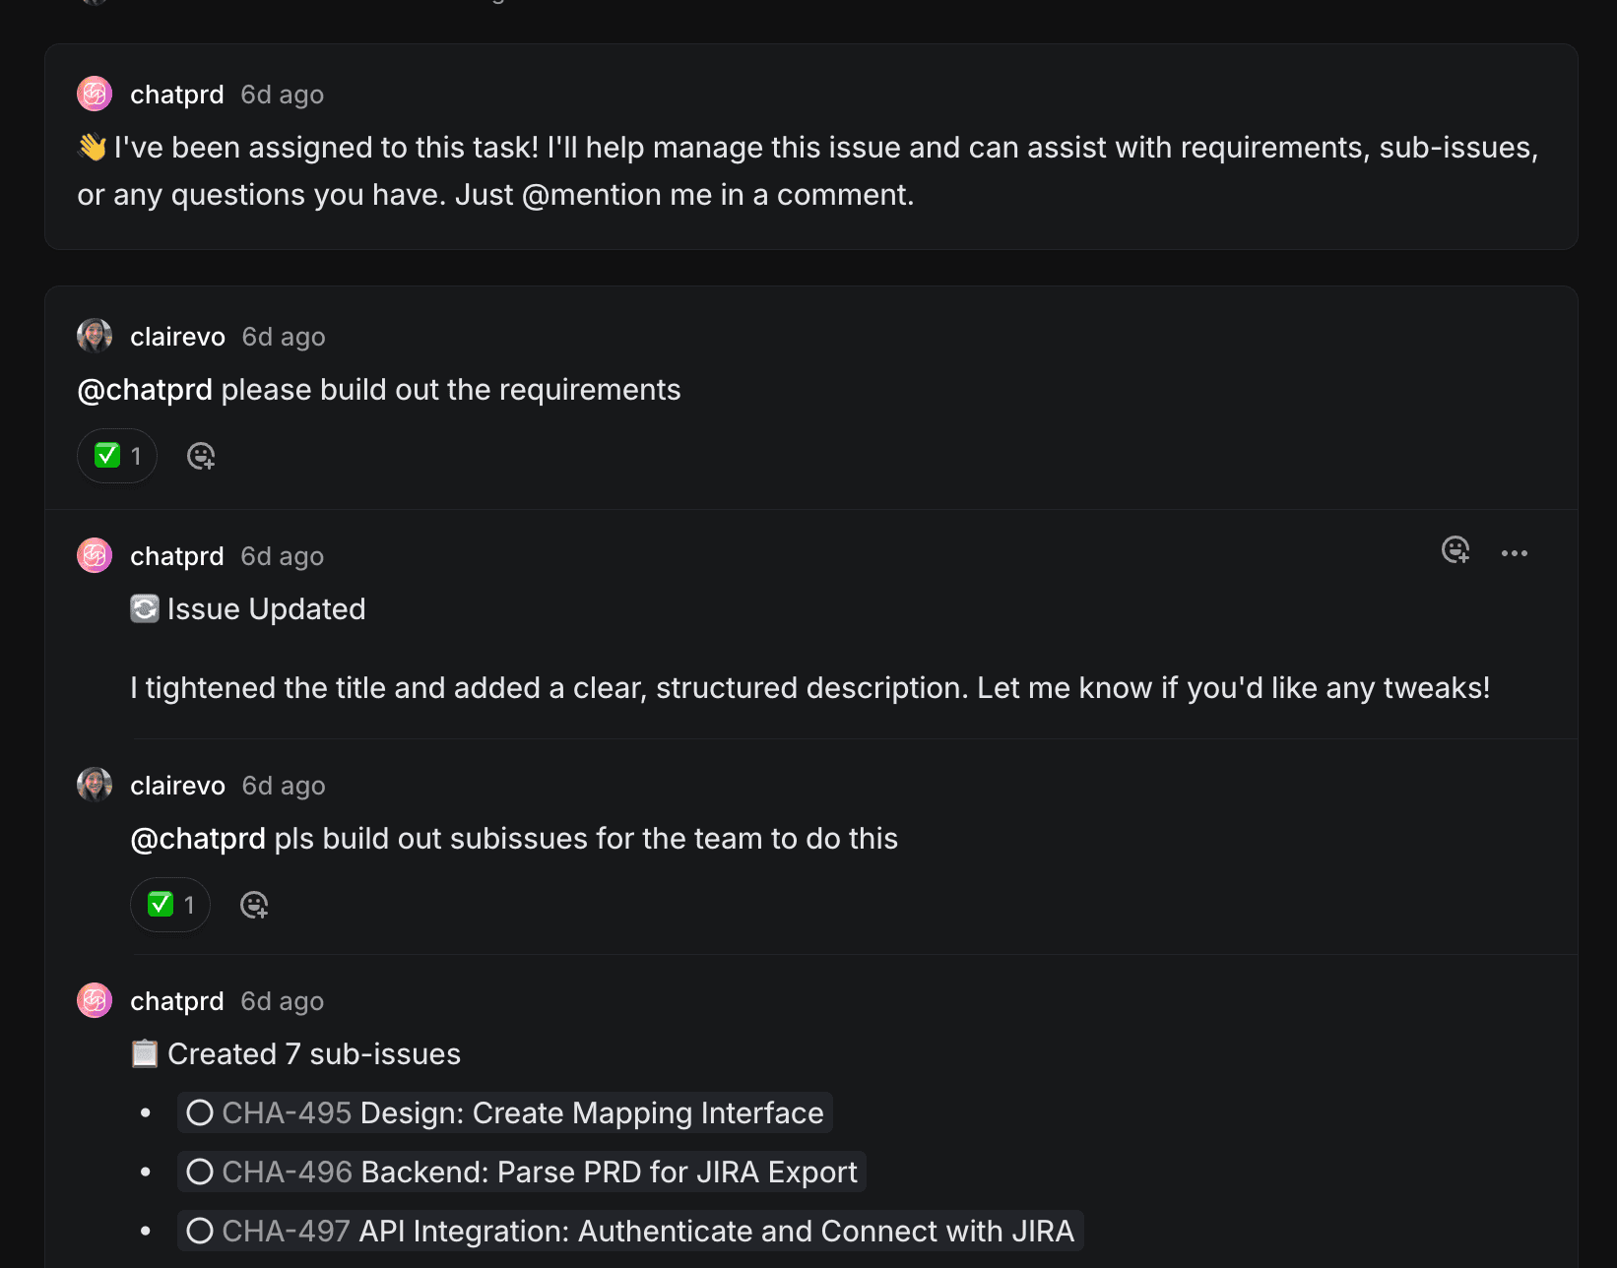The width and height of the screenshot is (1617, 1268).
Task: Click chatprd avatar on sub-issues created comment
Action: [95, 1000]
